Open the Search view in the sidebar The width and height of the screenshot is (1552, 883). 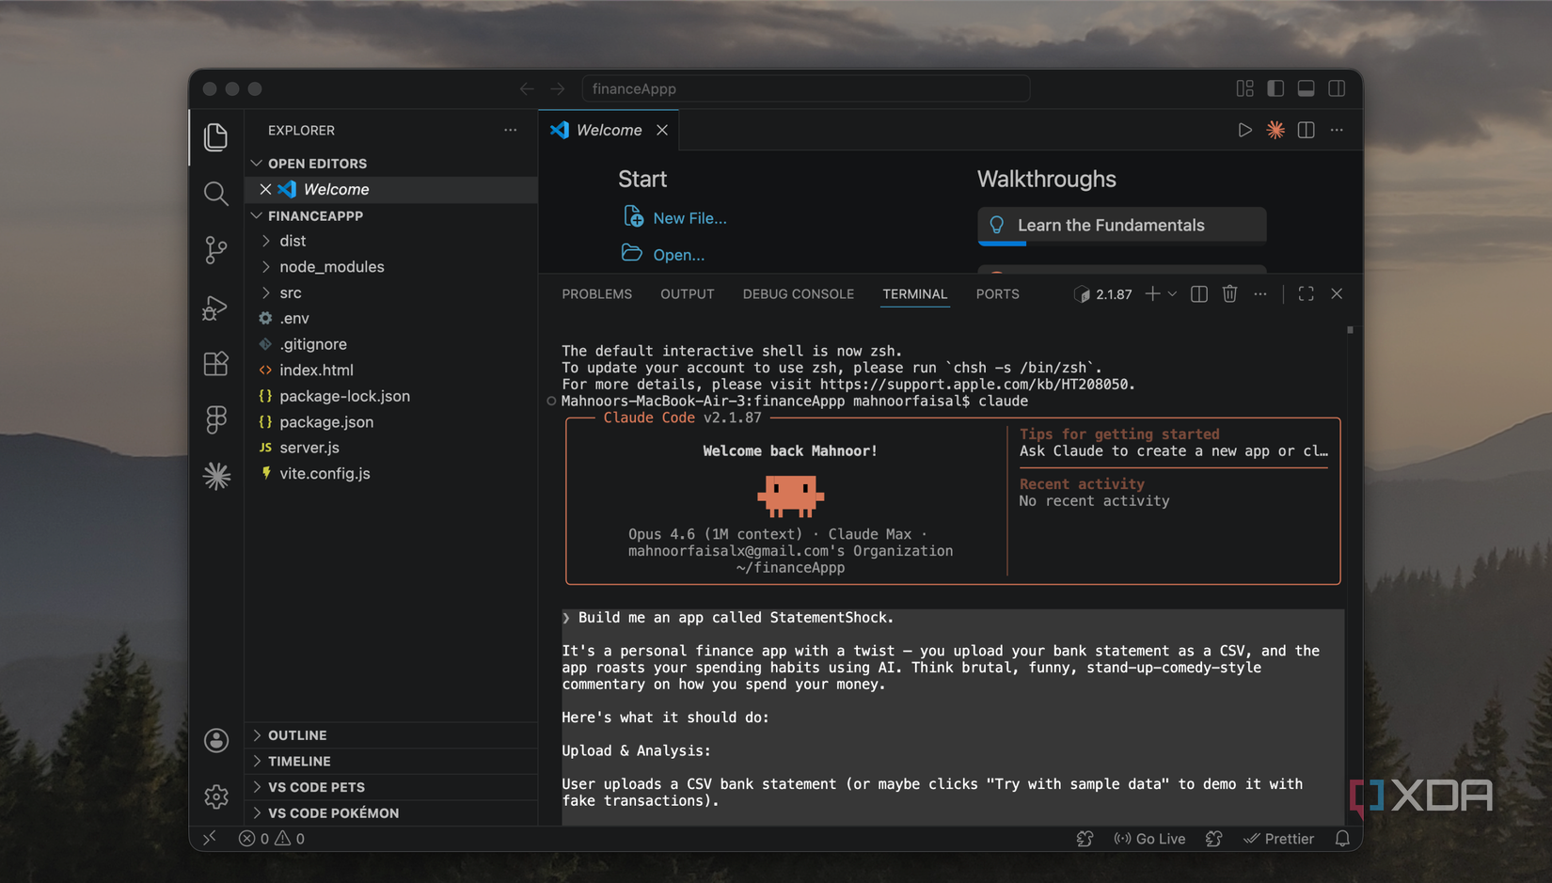215,194
